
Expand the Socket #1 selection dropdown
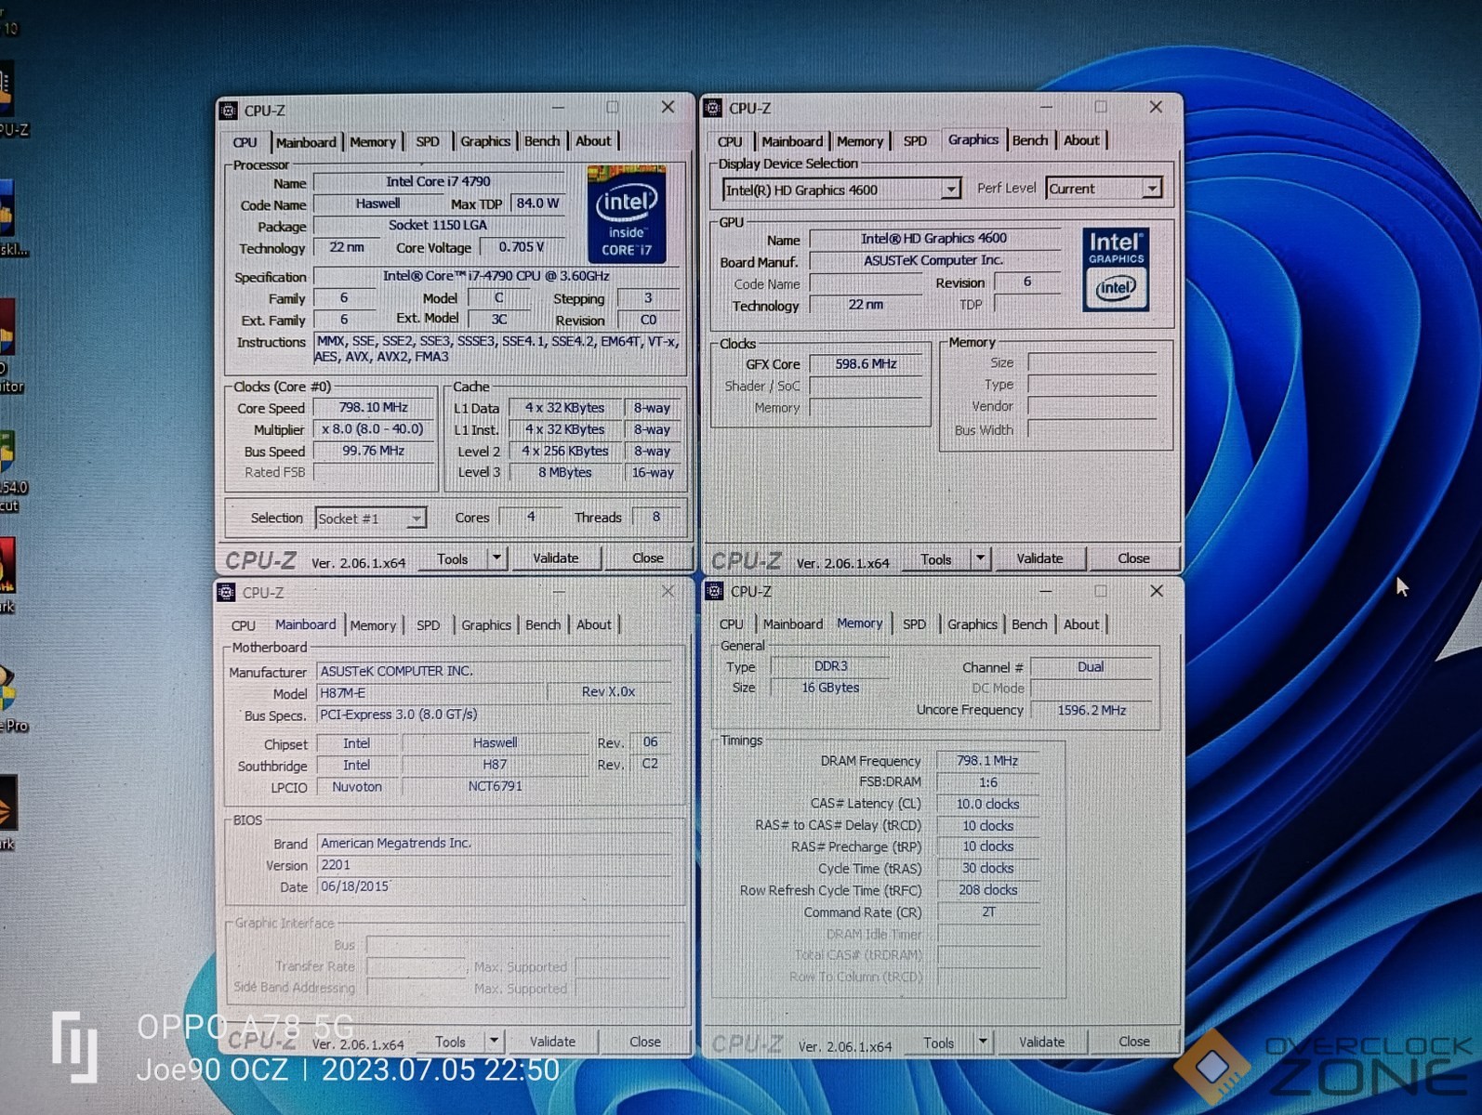417,518
